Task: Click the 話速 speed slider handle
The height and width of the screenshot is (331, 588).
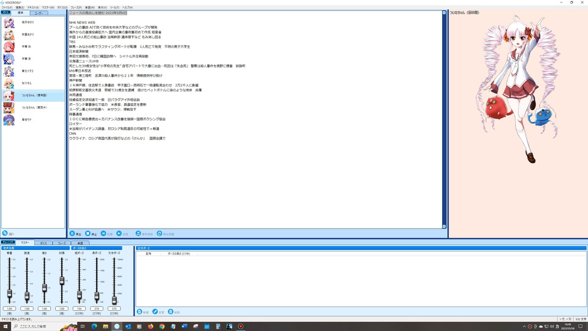Action: click(x=27, y=296)
